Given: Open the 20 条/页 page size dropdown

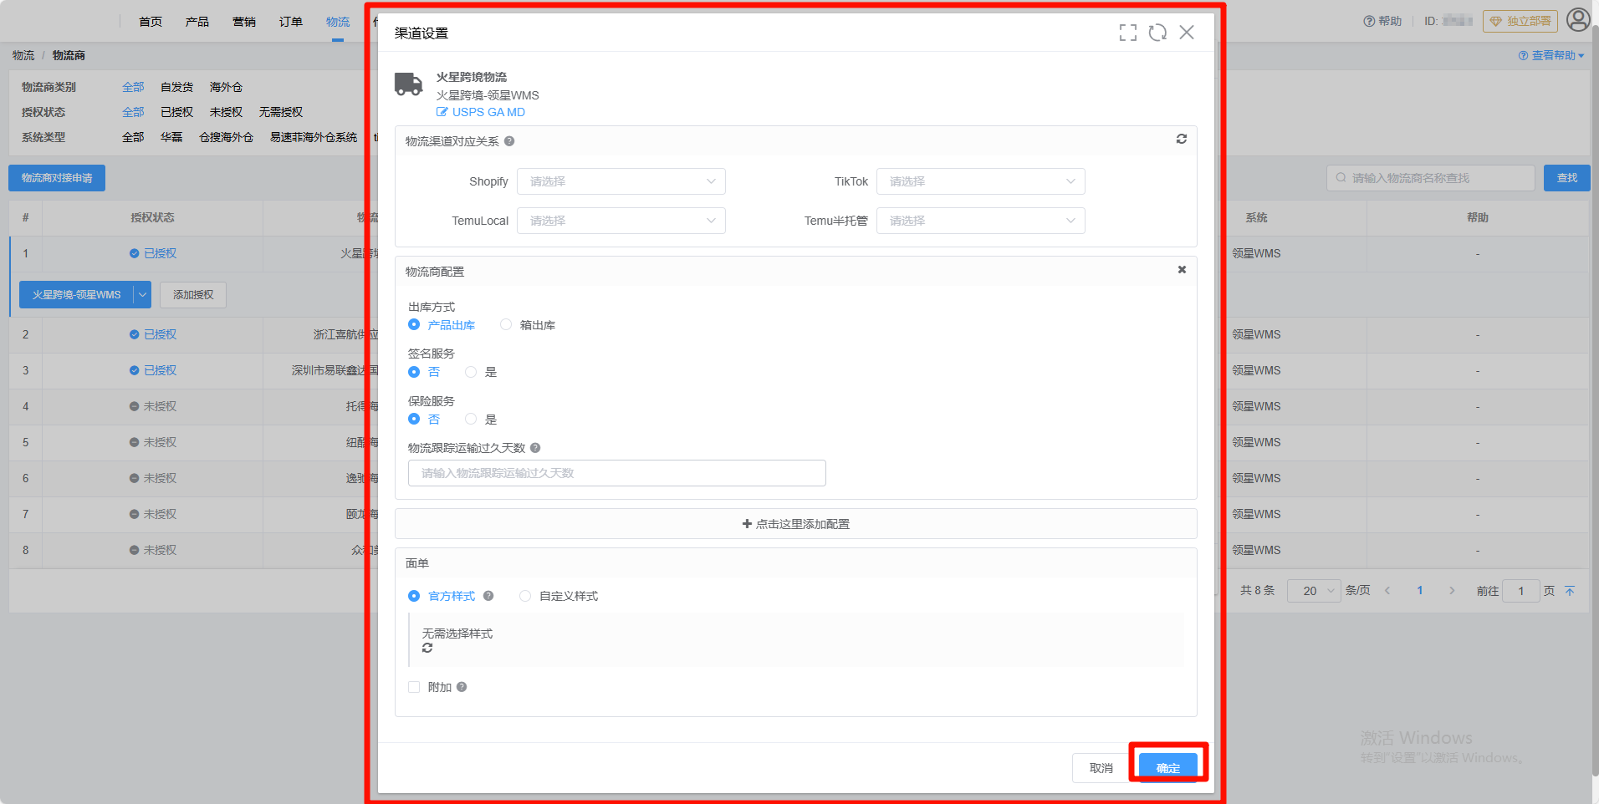Looking at the screenshot, I should click(x=1314, y=591).
